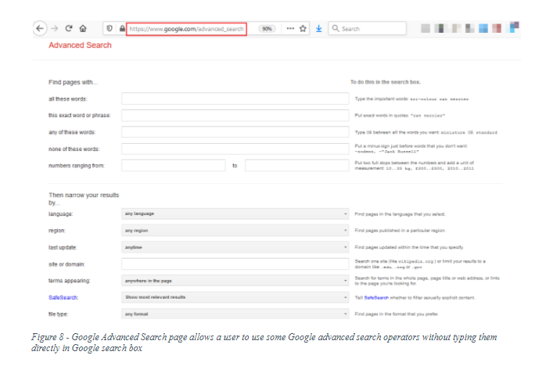546x366 pixels.
Task: Click the 'last update:' label
Action: coord(63,248)
